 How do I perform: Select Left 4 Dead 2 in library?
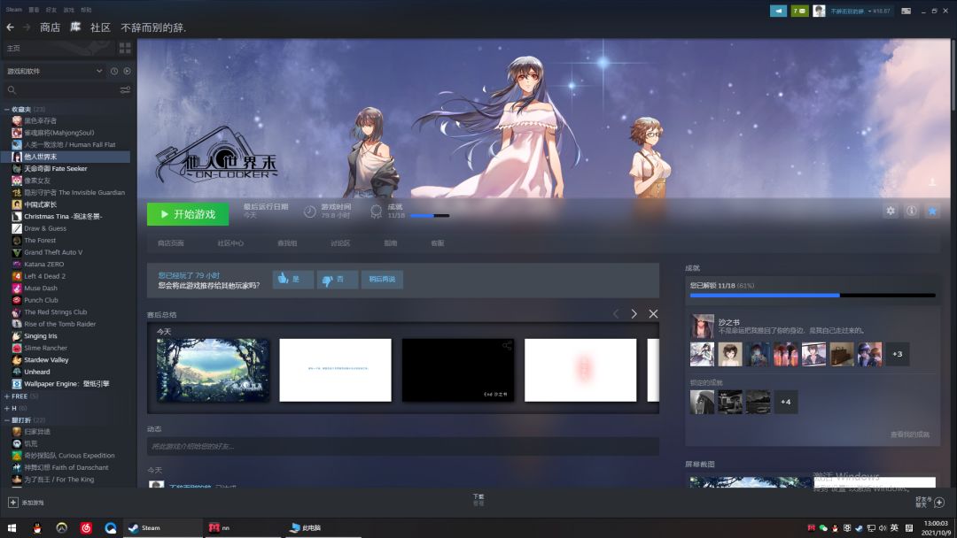click(44, 276)
